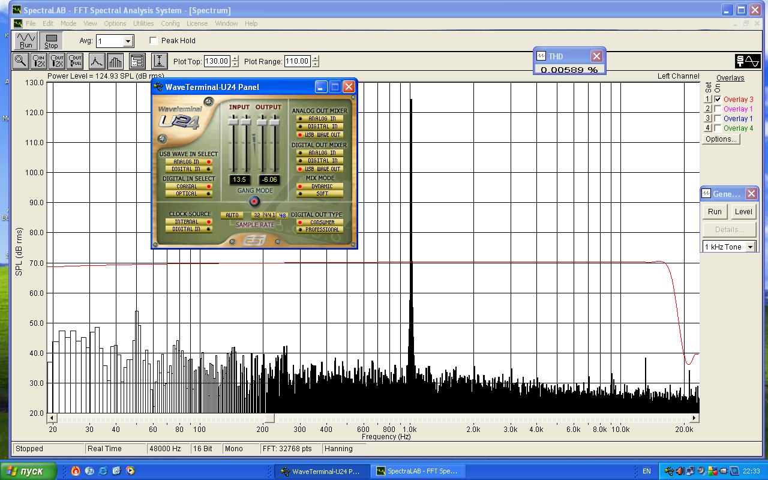This screenshot has height=480, width=768.
Task: Enable the blue Overlay 1 checkbox
Action: point(718,118)
